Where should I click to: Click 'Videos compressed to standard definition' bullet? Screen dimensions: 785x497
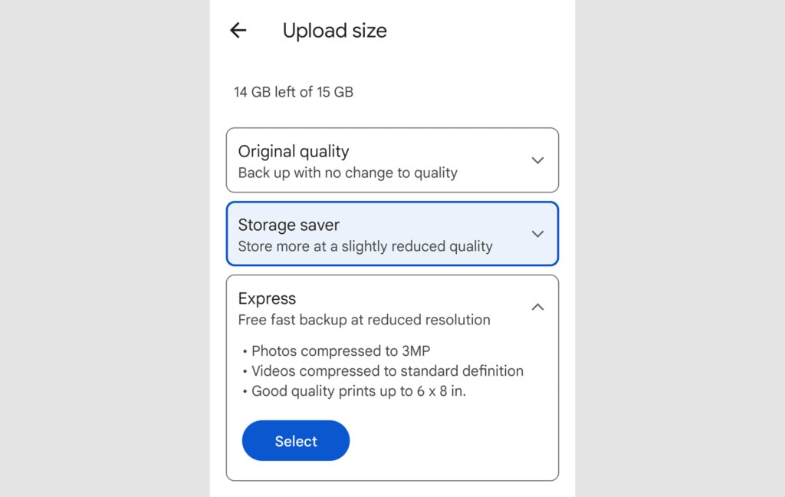pos(387,370)
